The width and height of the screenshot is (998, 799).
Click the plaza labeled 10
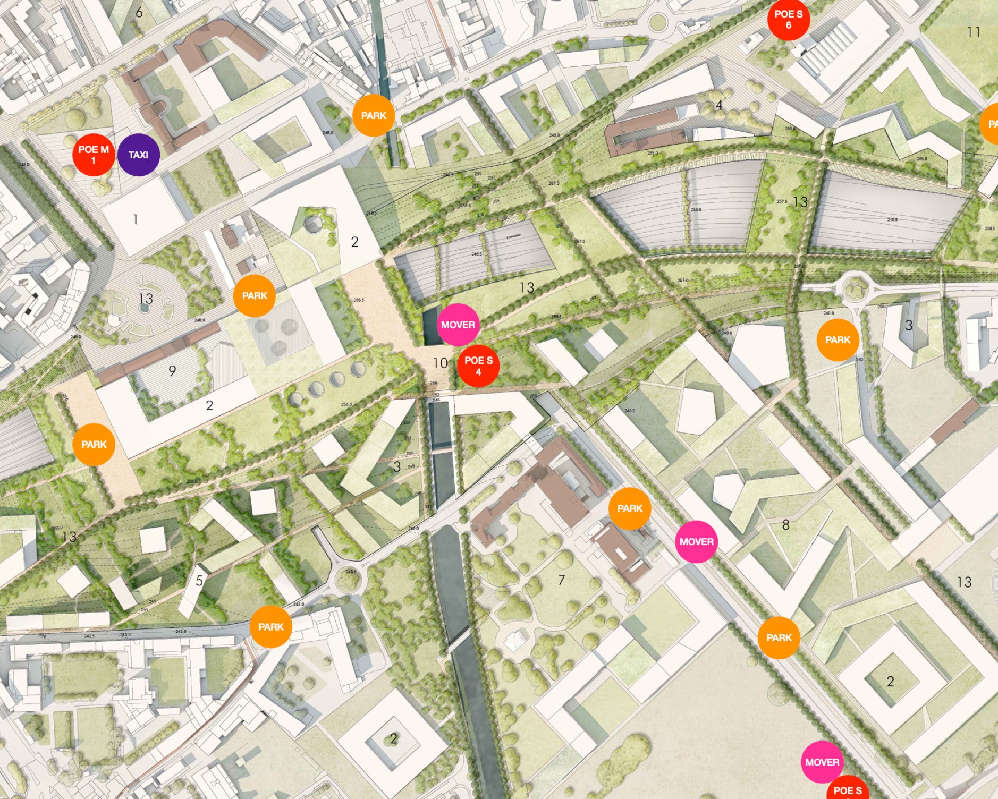pyautogui.click(x=439, y=363)
